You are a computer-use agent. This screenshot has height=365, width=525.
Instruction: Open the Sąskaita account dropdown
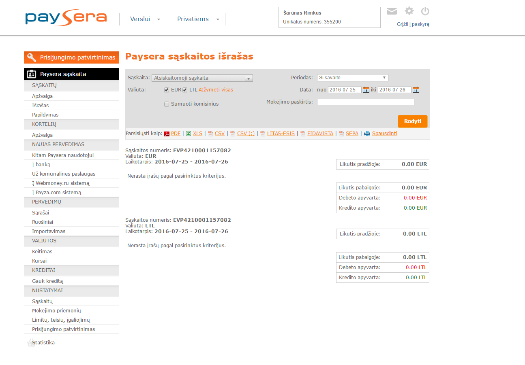[202, 78]
